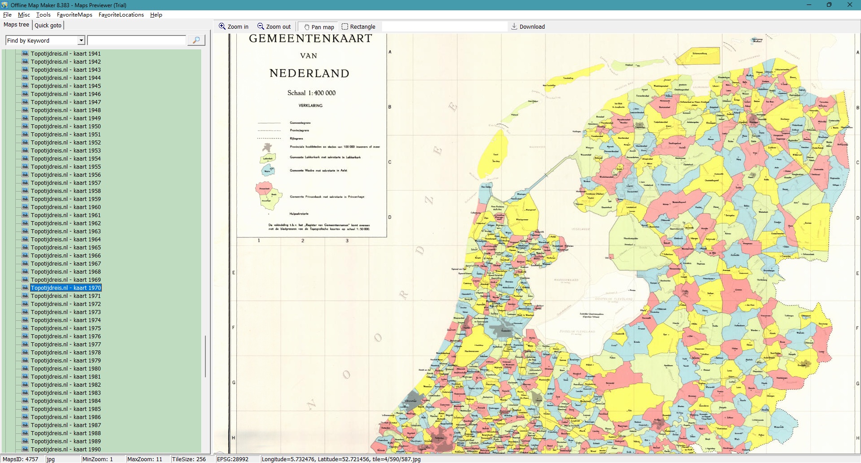
Task: Select Topotijdreis.nl - kaart 1990 entry
Action: point(65,450)
